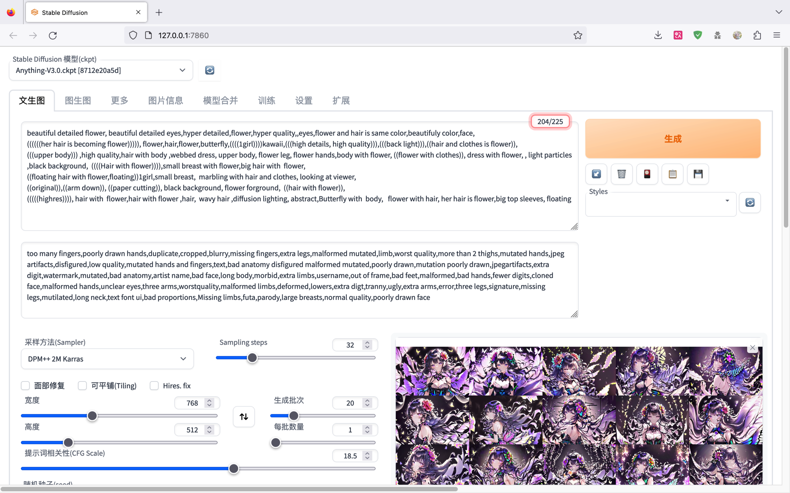Expand the DPM++ 2M Karras sampler dropdown

click(107, 359)
